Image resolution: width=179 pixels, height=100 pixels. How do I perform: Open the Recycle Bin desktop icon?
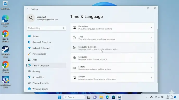(5, 5)
